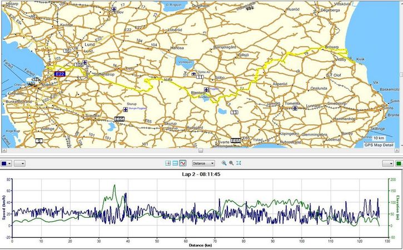The height and width of the screenshot is (250, 403).
Task: Click the zoom out magnifier icon
Action: point(231,163)
